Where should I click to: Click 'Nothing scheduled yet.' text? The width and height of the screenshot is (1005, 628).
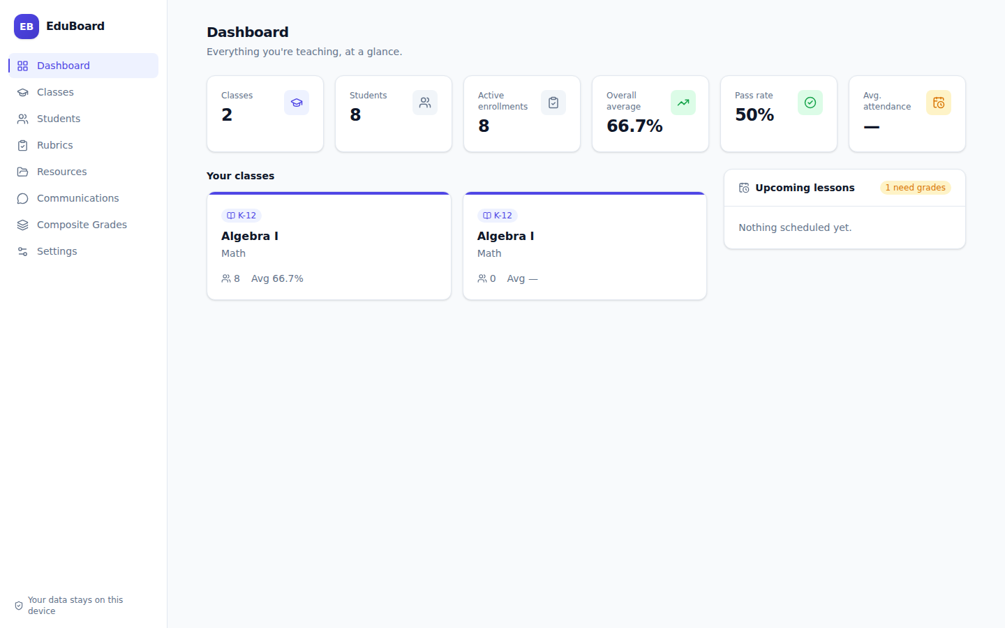pos(795,227)
